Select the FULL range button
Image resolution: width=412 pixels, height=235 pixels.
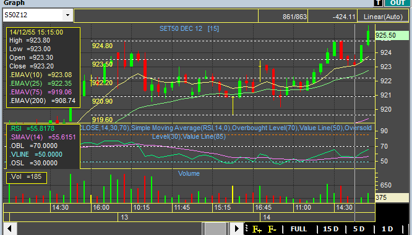tap(299, 229)
